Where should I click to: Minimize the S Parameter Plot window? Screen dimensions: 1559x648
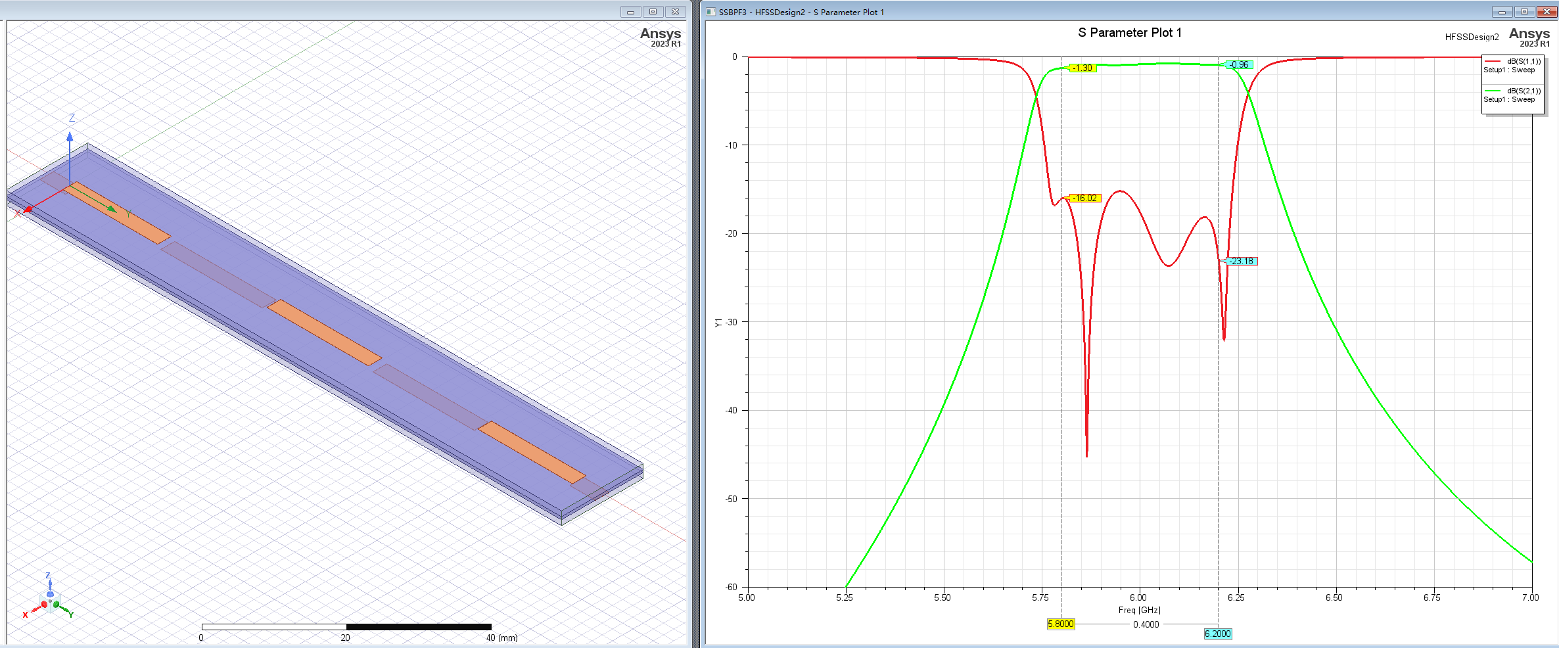click(x=1502, y=12)
